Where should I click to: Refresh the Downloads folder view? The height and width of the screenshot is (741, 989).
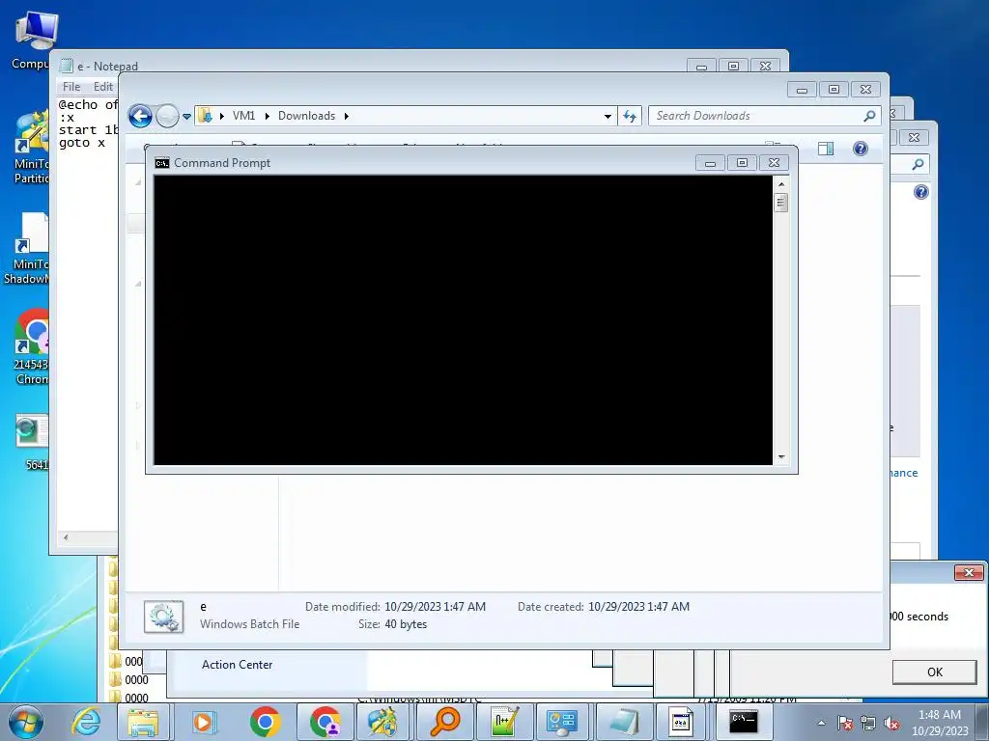(x=630, y=116)
